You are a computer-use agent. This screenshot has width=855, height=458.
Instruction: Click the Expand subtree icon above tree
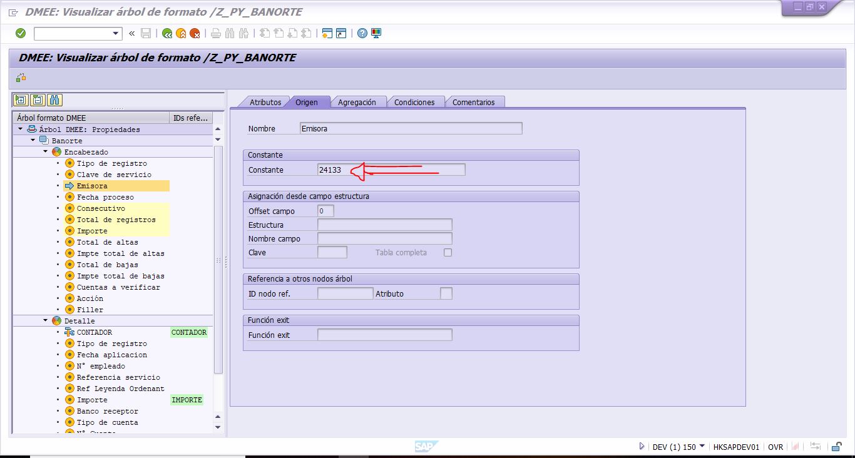point(21,99)
